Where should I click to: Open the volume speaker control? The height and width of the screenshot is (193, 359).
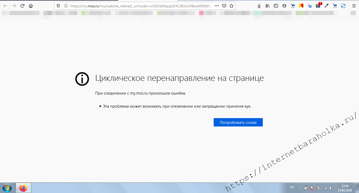331,188
